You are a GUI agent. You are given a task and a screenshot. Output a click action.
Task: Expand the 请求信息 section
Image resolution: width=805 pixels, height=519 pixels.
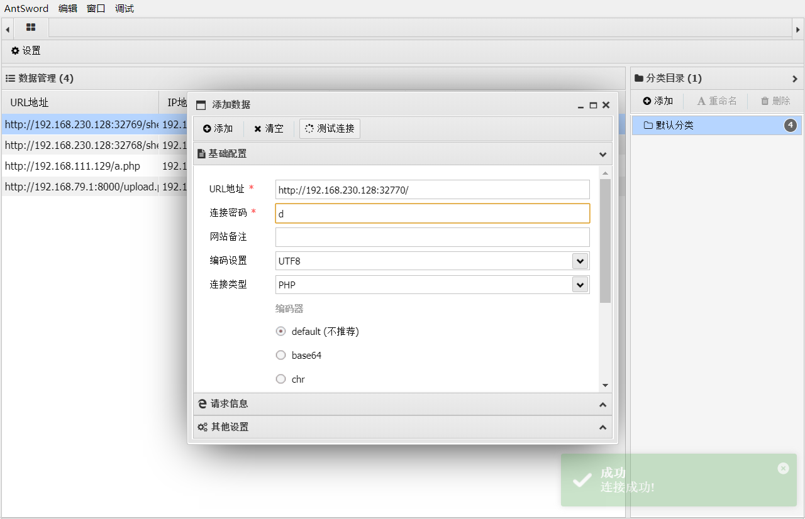coord(602,404)
